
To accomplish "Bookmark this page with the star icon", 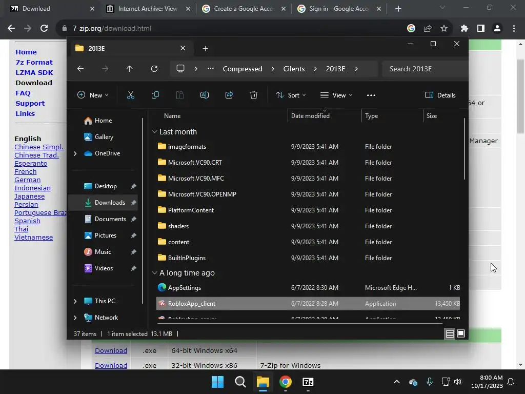I will (444, 29).
